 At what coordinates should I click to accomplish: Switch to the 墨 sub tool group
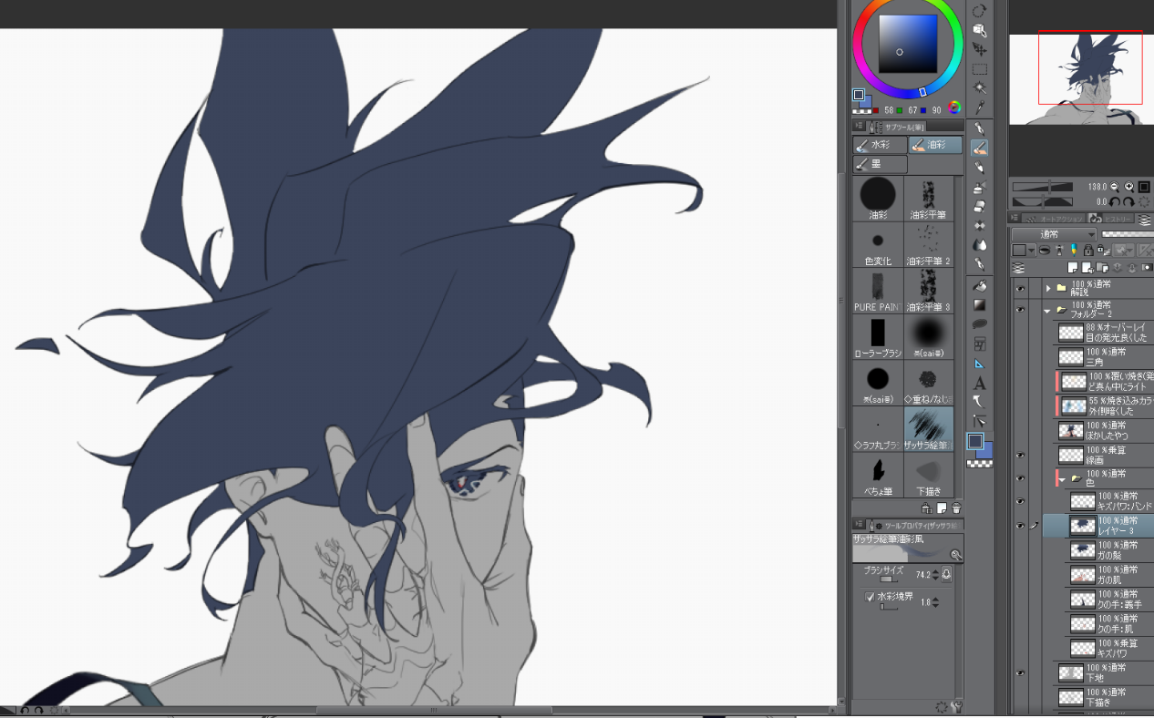pyautogui.click(x=880, y=164)
